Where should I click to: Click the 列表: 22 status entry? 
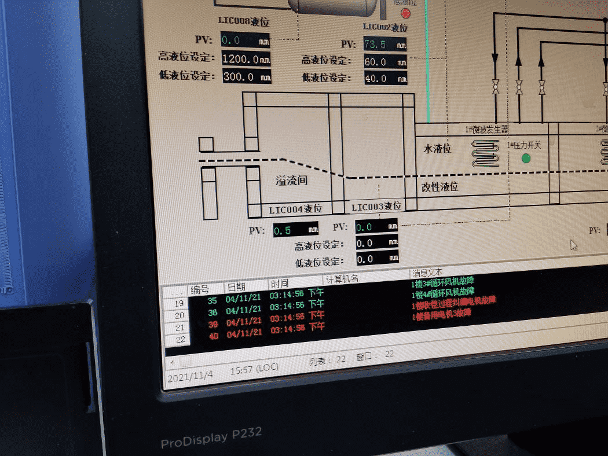[327, 361]
